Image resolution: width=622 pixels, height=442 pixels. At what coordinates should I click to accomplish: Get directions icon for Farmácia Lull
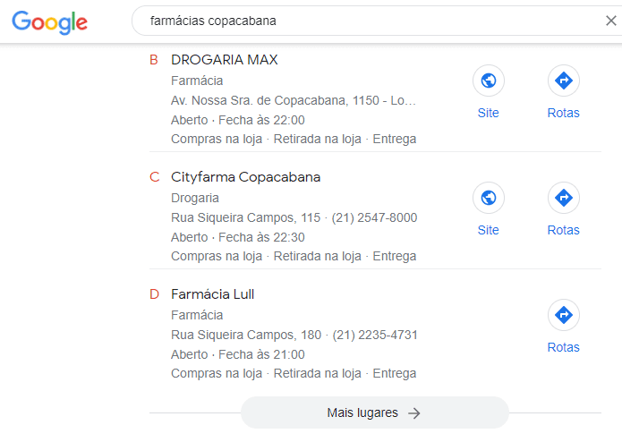point(563,315)
